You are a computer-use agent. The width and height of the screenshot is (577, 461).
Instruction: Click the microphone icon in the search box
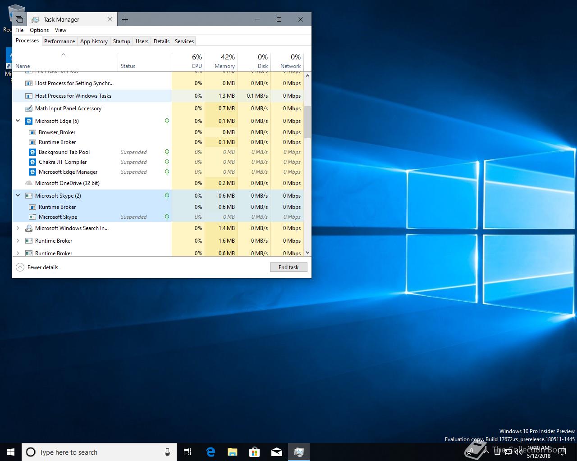167,452
